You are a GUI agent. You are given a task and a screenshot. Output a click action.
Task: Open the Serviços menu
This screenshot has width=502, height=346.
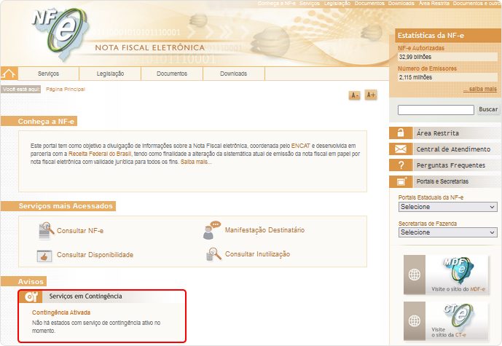tap(48, 74)
